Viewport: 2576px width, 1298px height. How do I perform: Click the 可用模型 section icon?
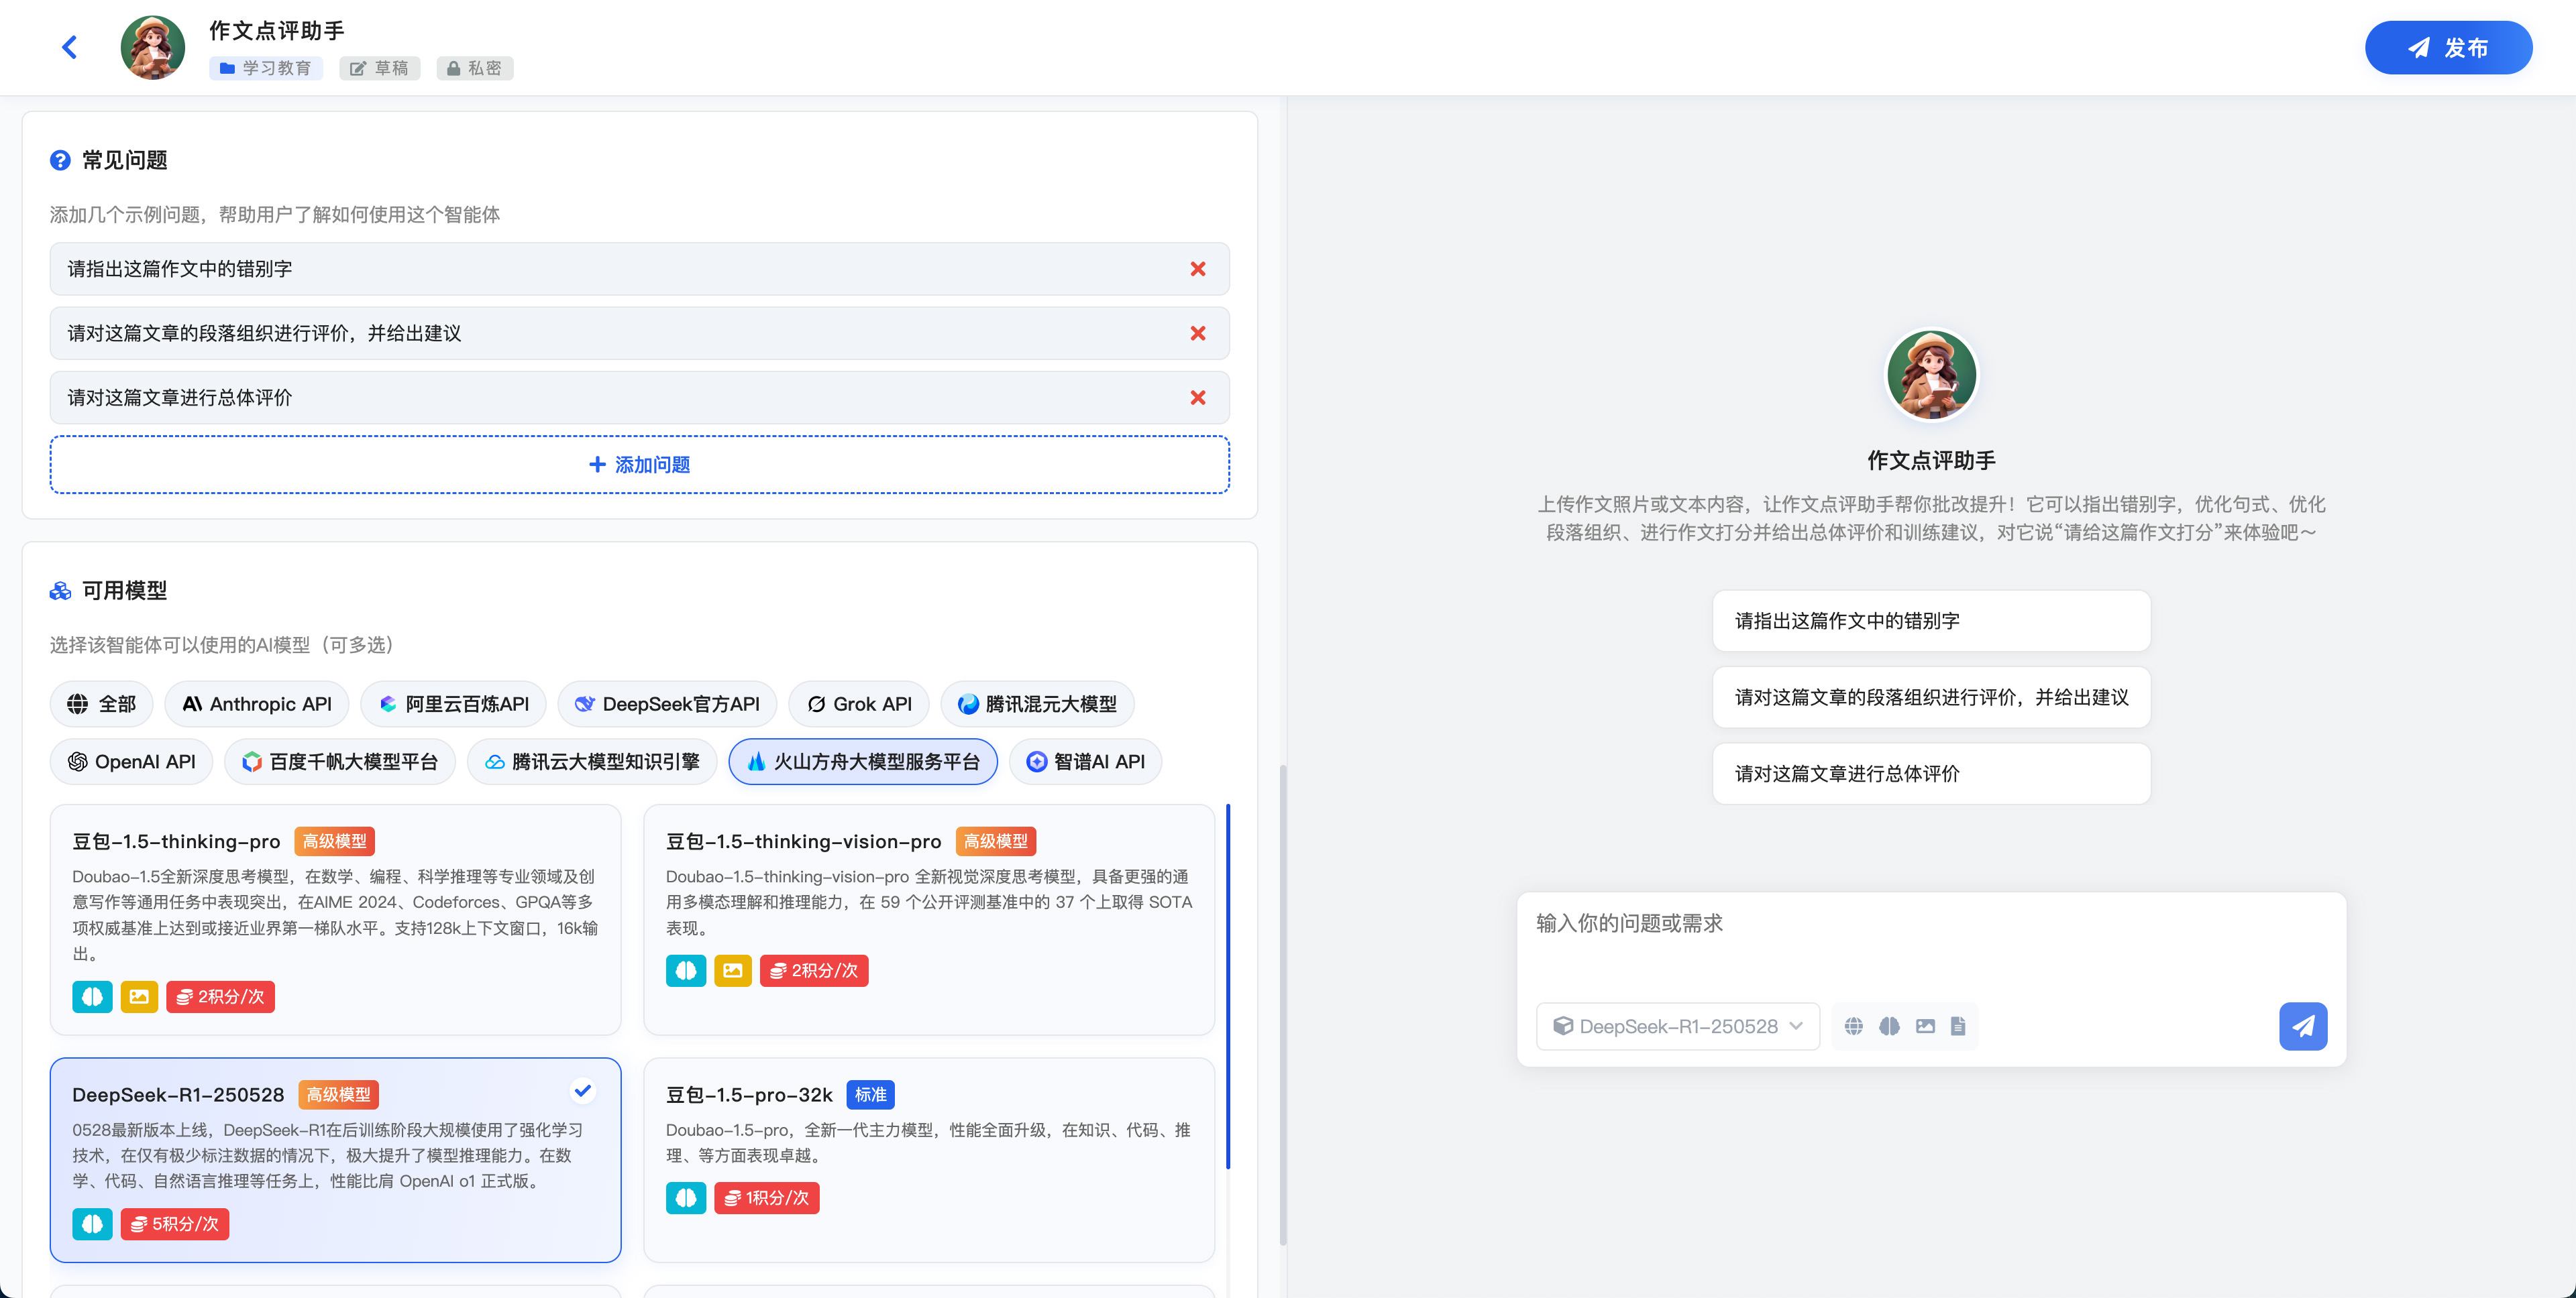point(60,591)
